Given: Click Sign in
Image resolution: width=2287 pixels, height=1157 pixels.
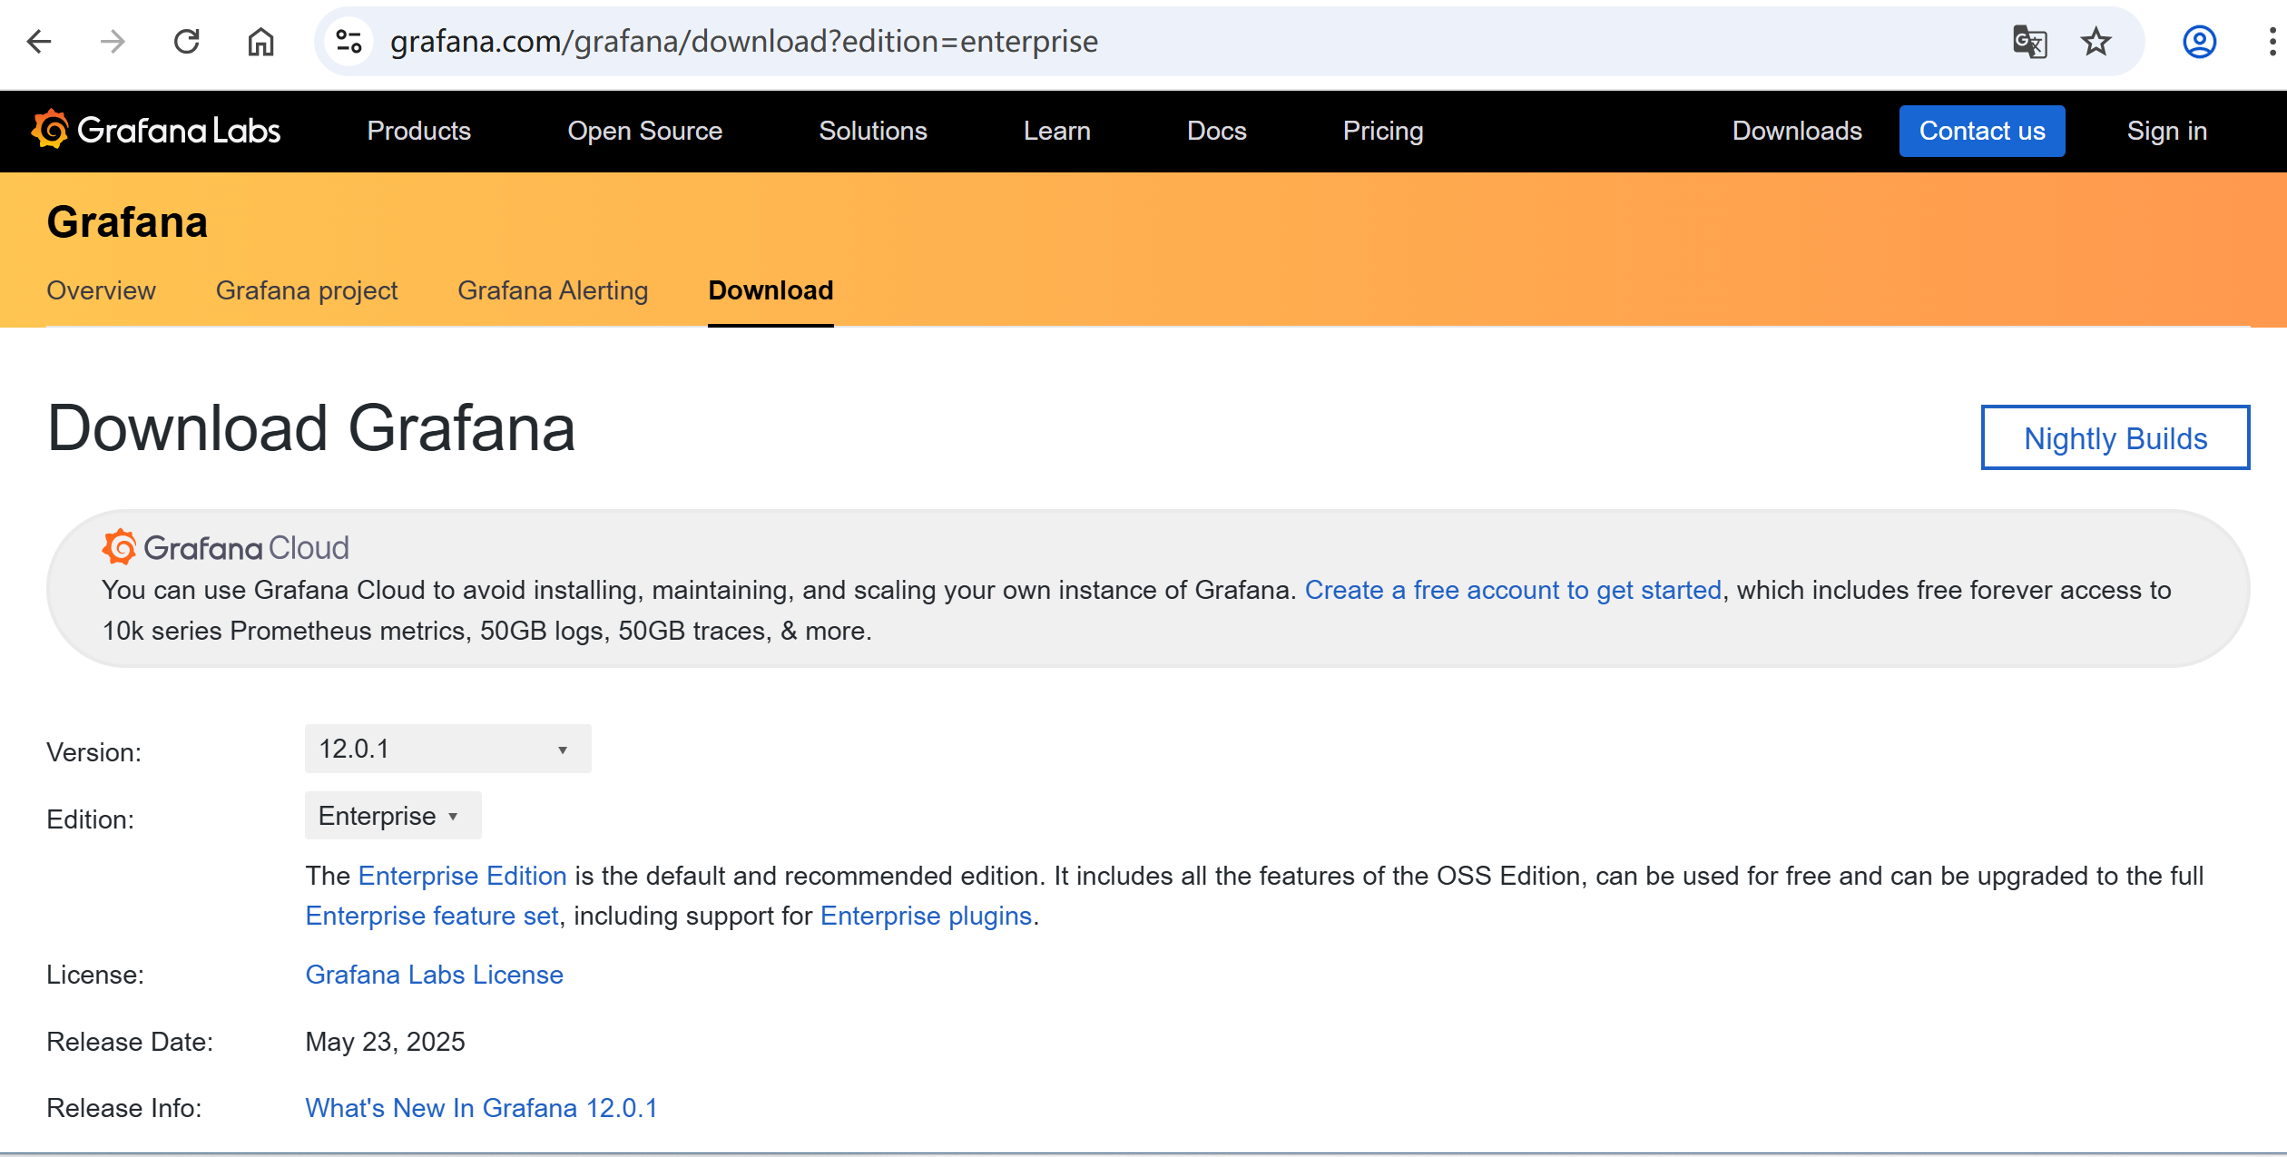Looking at the screenshot, I should tap(2167, 131).
